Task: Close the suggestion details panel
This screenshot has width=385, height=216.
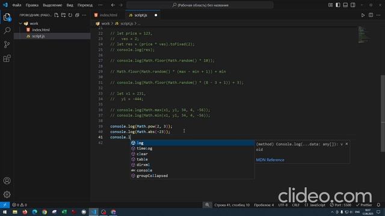Action: (346, 144)
